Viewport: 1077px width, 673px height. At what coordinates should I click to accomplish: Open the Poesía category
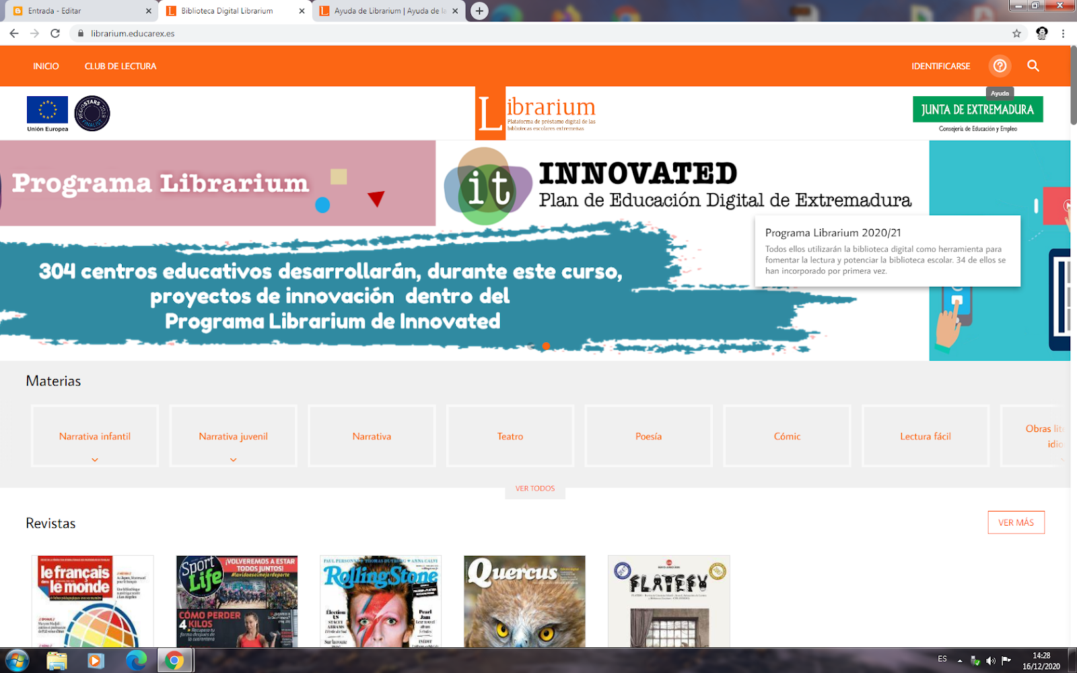[649, 436]
